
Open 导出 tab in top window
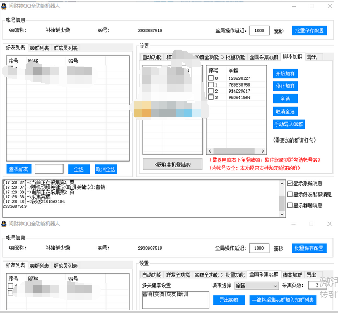click(312, 57)
